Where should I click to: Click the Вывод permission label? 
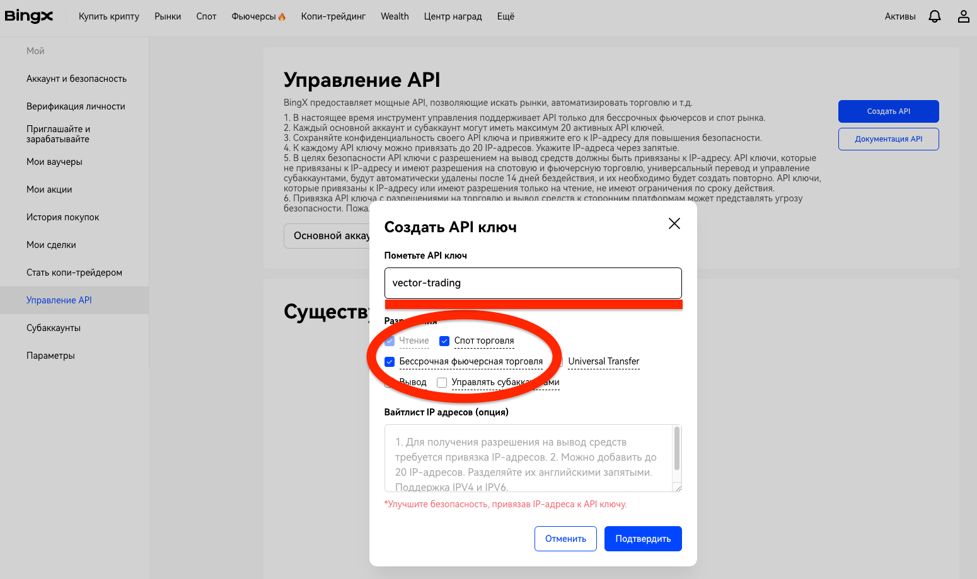point(413,382)
